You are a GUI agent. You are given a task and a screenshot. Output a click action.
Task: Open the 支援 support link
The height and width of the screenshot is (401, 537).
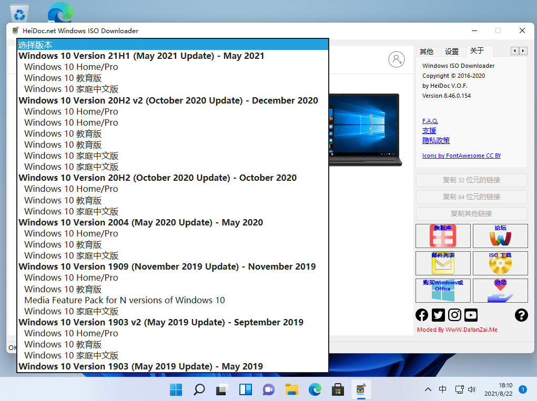click(429, 131)
